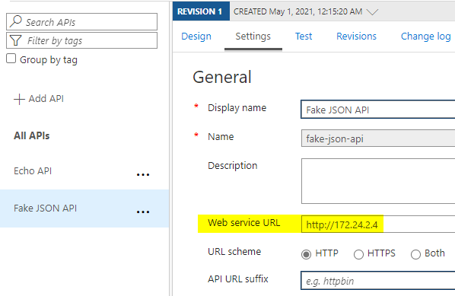Click into the Display name field
The image size is (455, 296).
click(x=378, y=110)
